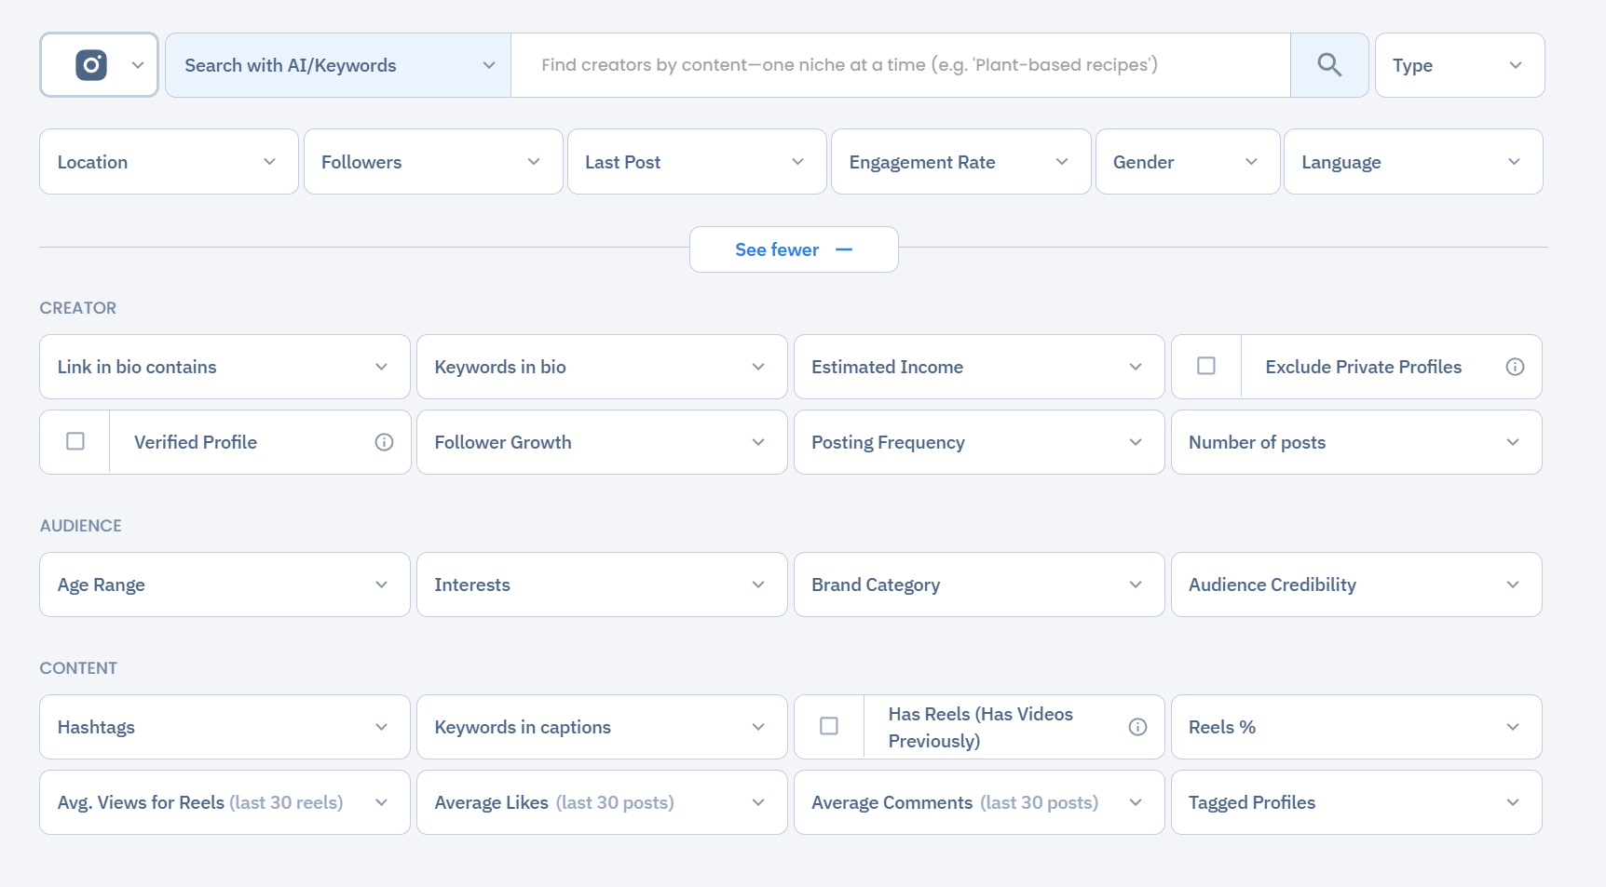The image size is (1606, 887).
Task: Expand Link in bio contains filter
Action: tap(225, 367)
